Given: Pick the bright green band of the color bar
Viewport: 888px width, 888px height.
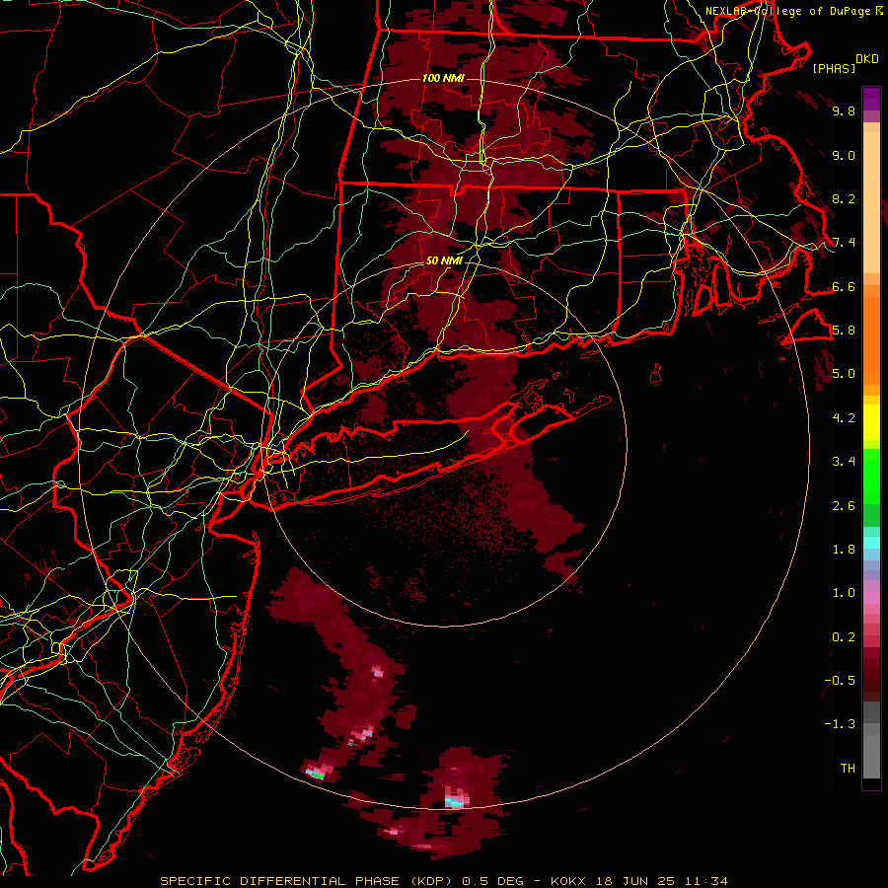Looking at the screenshot, I should pos(871,476).
